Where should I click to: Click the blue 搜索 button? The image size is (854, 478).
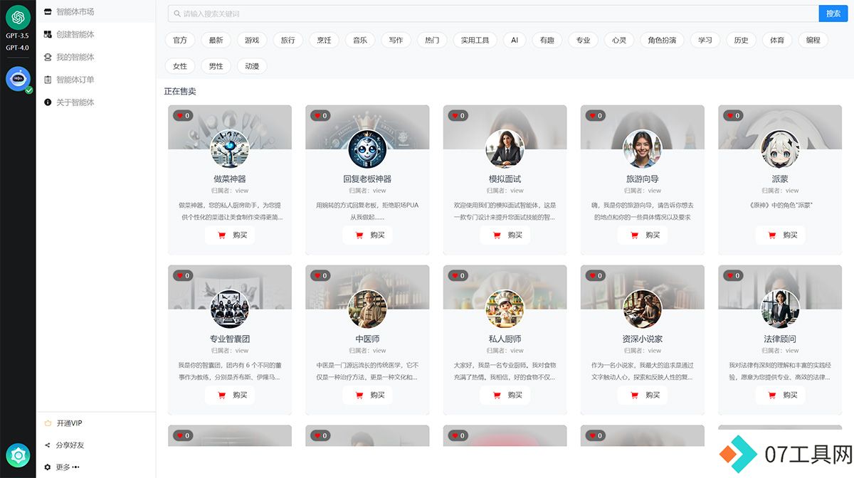coord(833,14)
